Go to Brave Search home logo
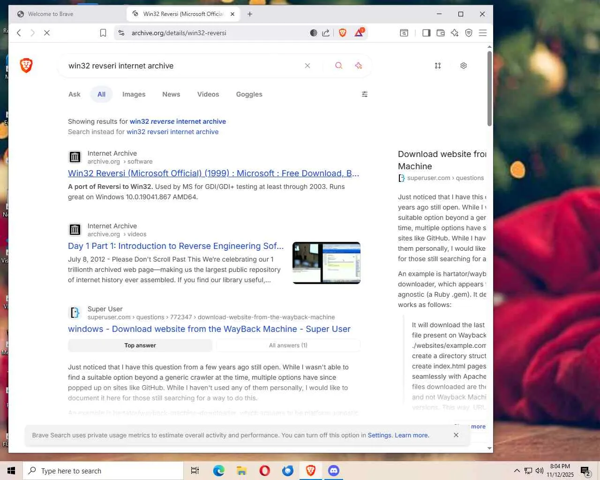Image resolution: width=600 pixels, height=480 pixels. [26, 66]
